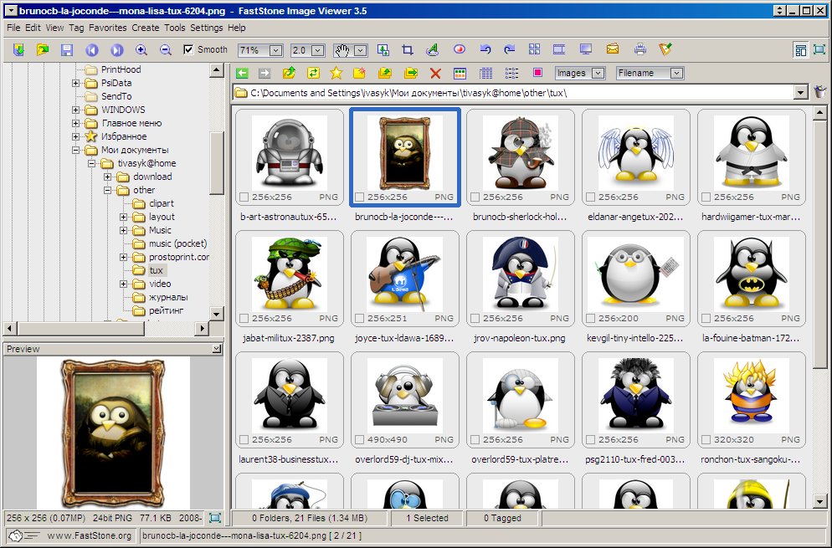The width and height of the screenshot is (832, 548).
Task: Click the monitor wallpaper icon
Action: coord(586,49)
